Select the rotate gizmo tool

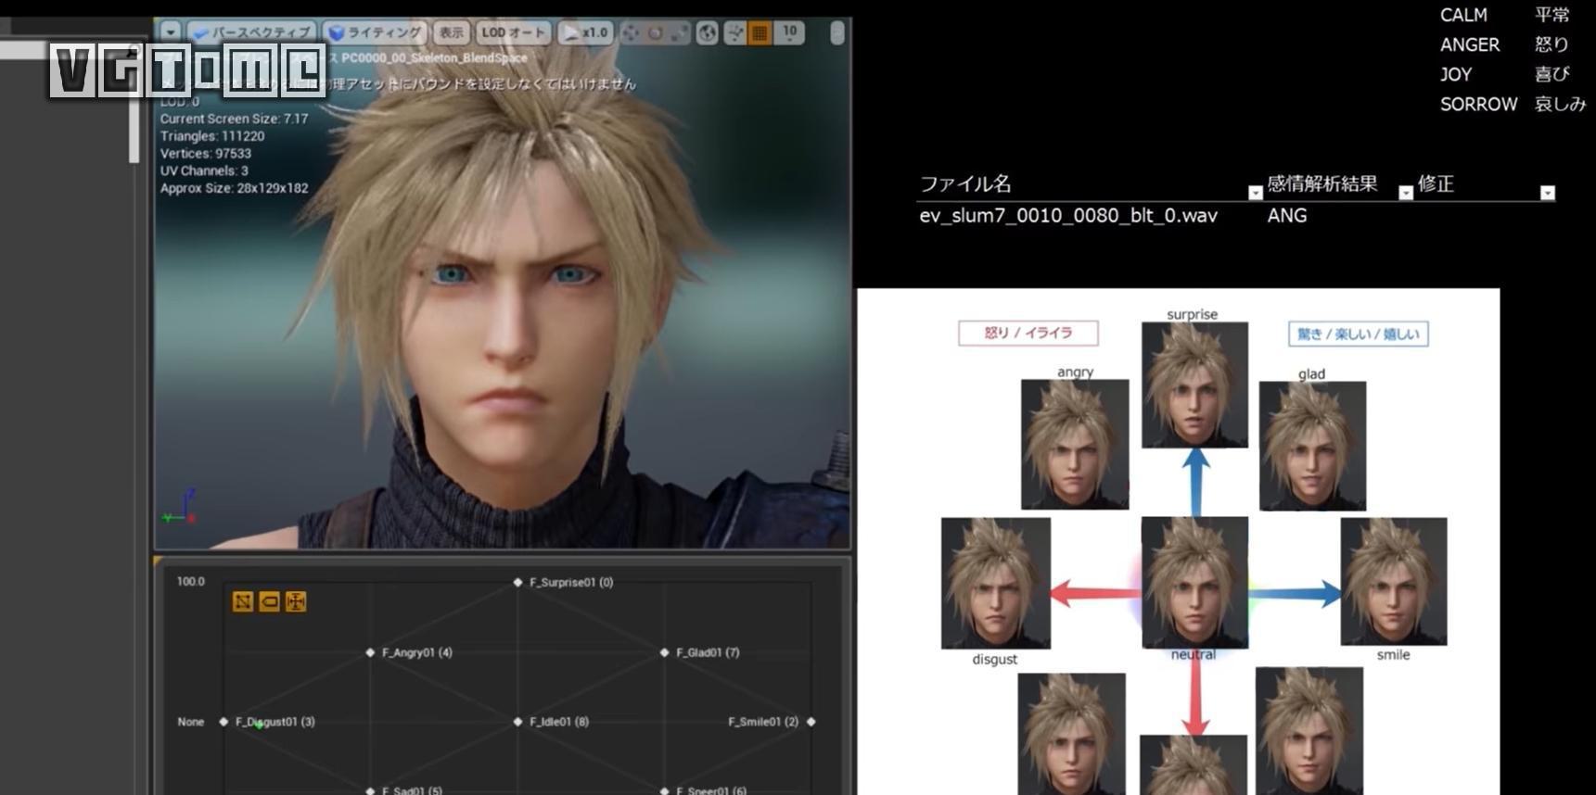tap(656, 33)
